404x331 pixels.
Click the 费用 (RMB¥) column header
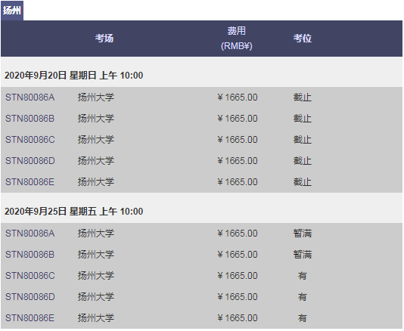click(x=237, y=39)
